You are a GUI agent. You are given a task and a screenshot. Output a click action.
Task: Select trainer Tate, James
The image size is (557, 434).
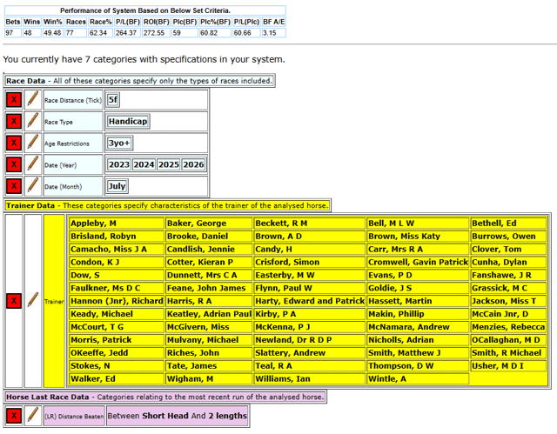coord(209,366)
